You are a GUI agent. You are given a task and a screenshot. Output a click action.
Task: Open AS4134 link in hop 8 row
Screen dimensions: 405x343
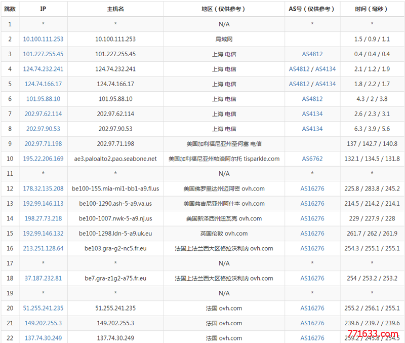pyautogui.click(x=312, y=129)
